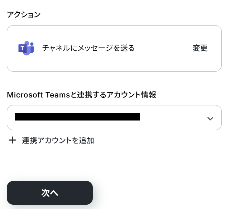Click the Microsoft Teams logo icon
This screenshot has width=230, height=209.
[x=26, y=48]
